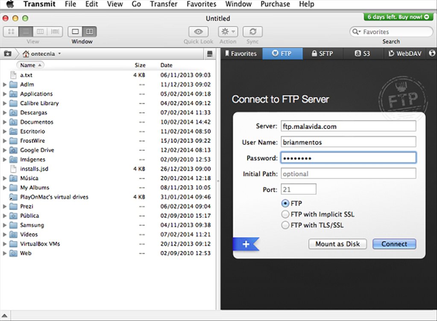Click the Descargas folder icon
Viewport: 437px width, 321px height.
(13, 112)
